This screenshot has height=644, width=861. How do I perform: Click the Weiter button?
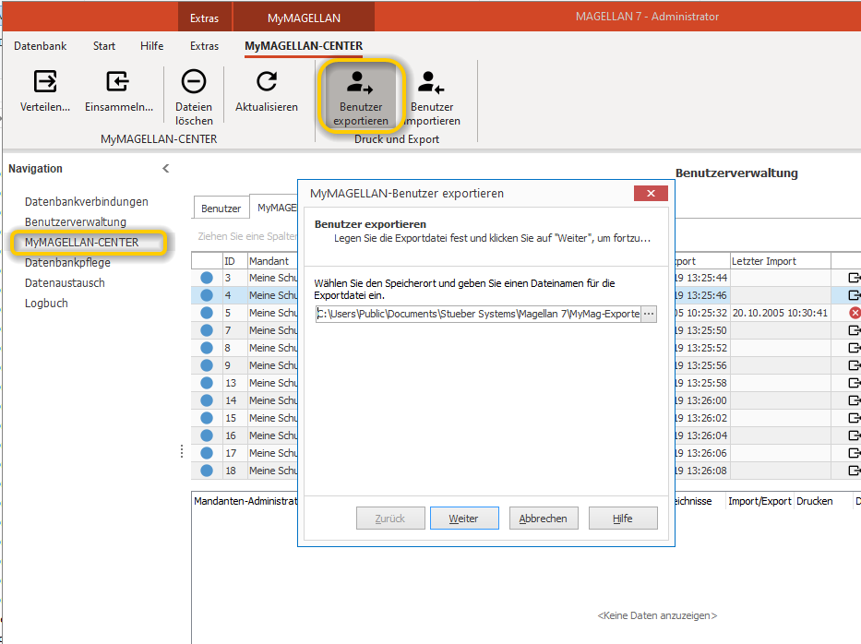pos(464,519)
